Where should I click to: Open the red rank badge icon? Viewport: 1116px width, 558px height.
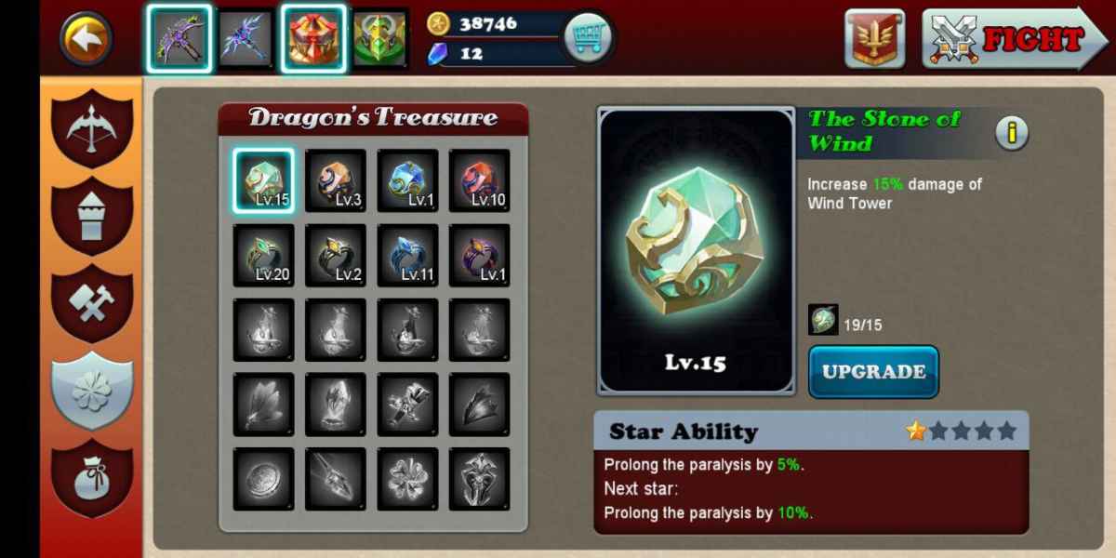(x=874, y=39)
